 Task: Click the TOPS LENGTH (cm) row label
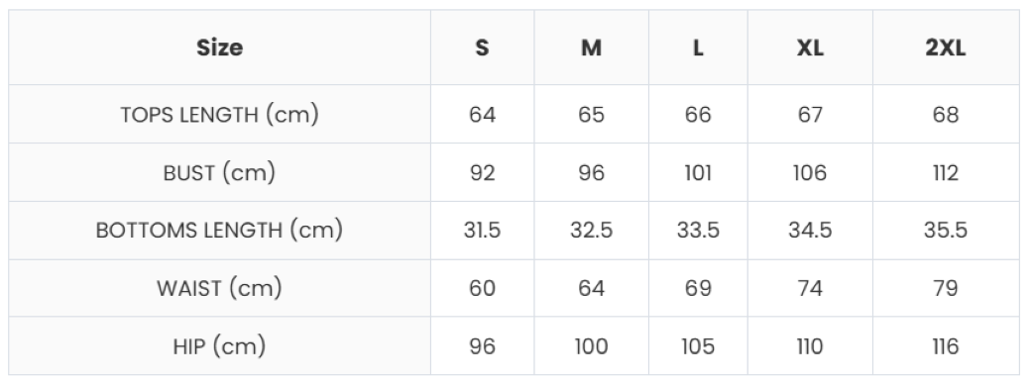pos(220,114)
